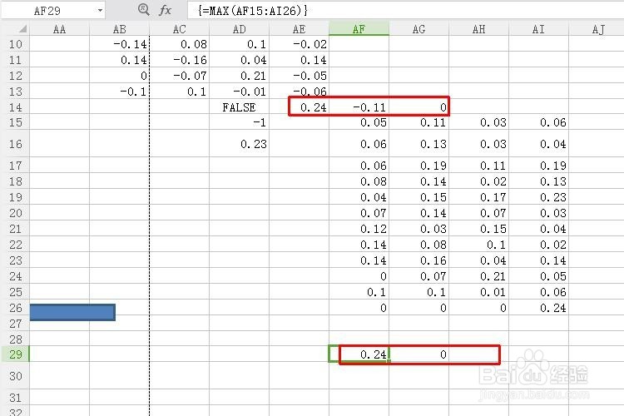The image size is (624, 416).
Task: Click cell AB10 with value -0.14
Action: pos(119,44)
